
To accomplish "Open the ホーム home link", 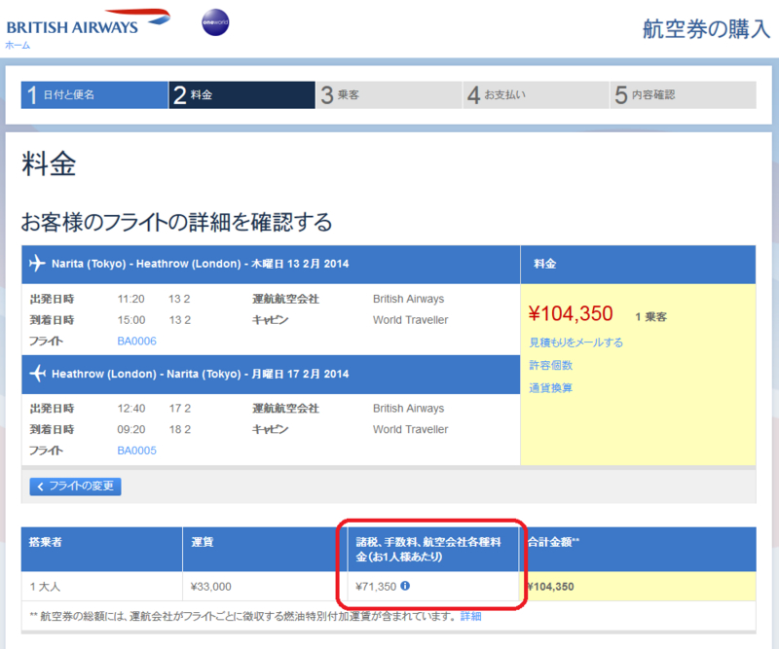I will pyautogui.click(x=18, y=45).
